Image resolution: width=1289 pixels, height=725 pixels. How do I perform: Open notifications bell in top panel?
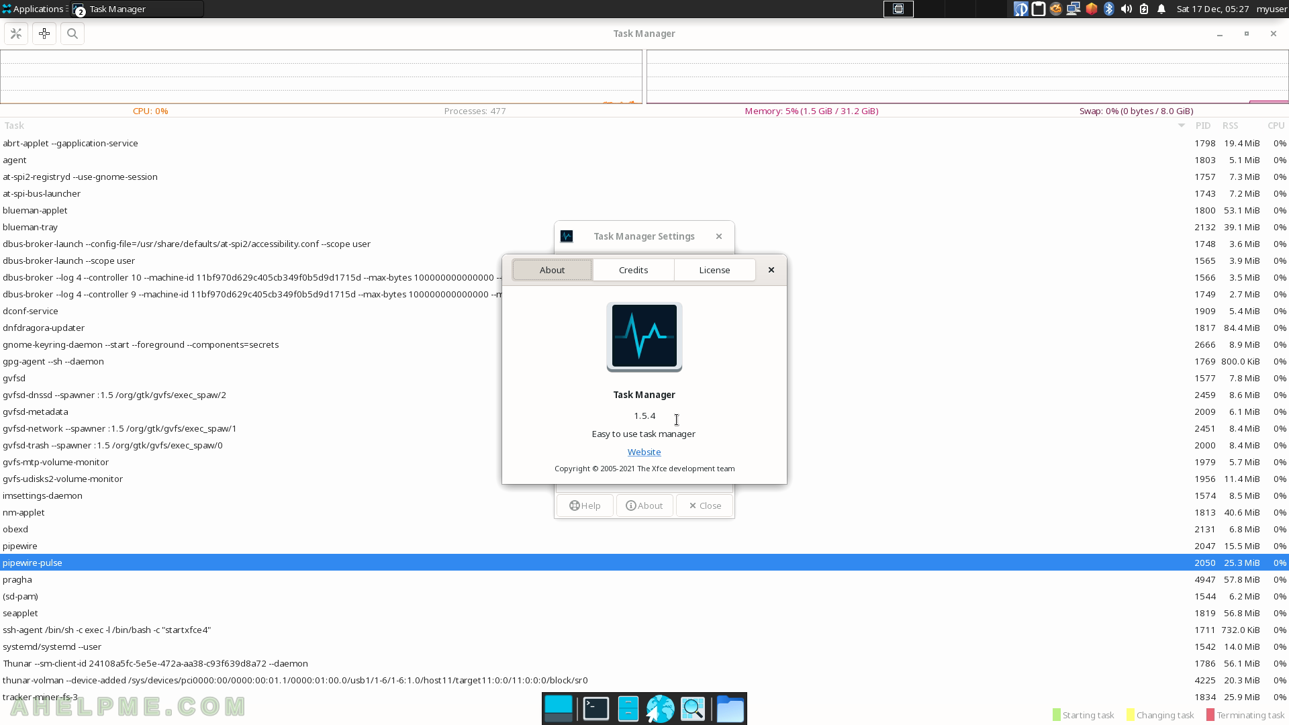click(x=1161, y=9)
